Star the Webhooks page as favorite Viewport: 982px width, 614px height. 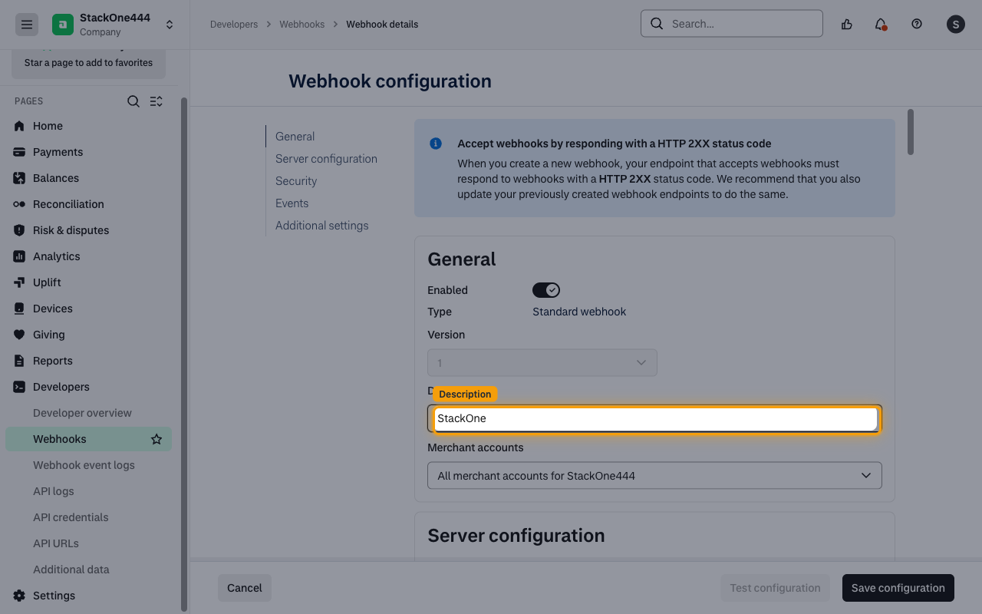tap(157, 439)
